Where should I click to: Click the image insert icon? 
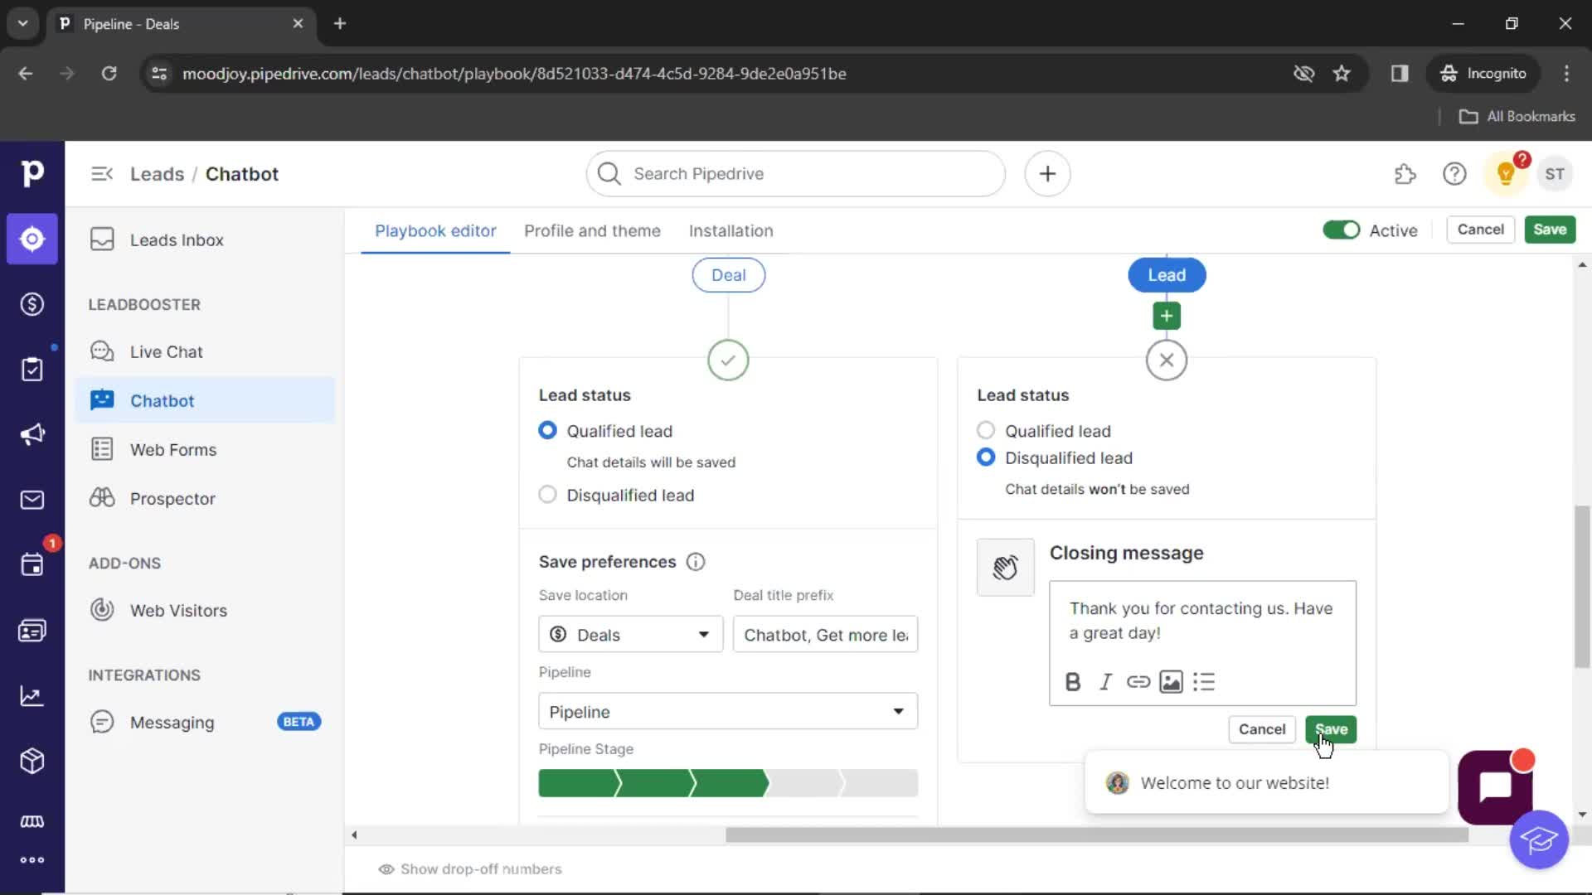point(1171,682)
